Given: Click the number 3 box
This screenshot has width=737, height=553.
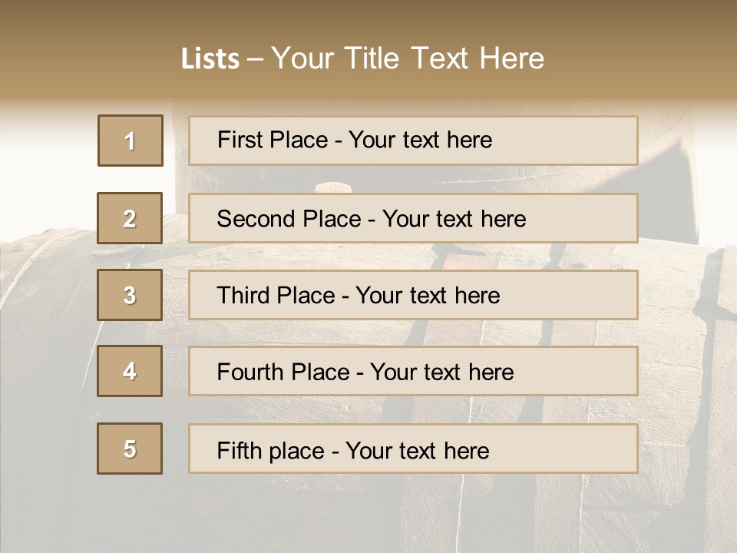Looking at the screenshot, I should 130,295.
